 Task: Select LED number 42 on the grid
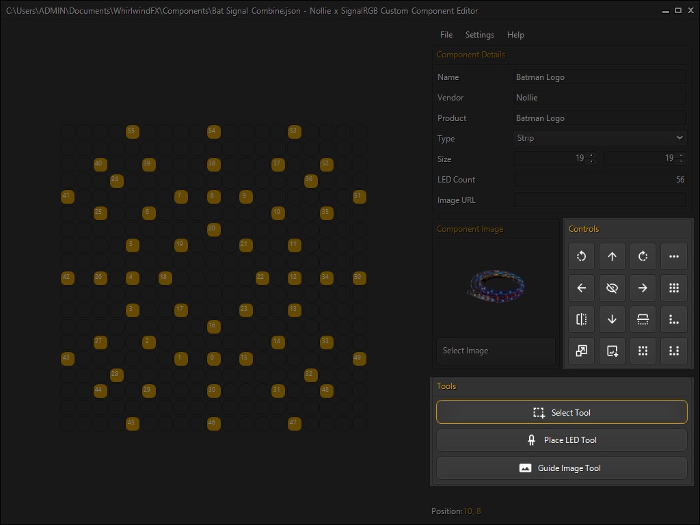point(68,278)
